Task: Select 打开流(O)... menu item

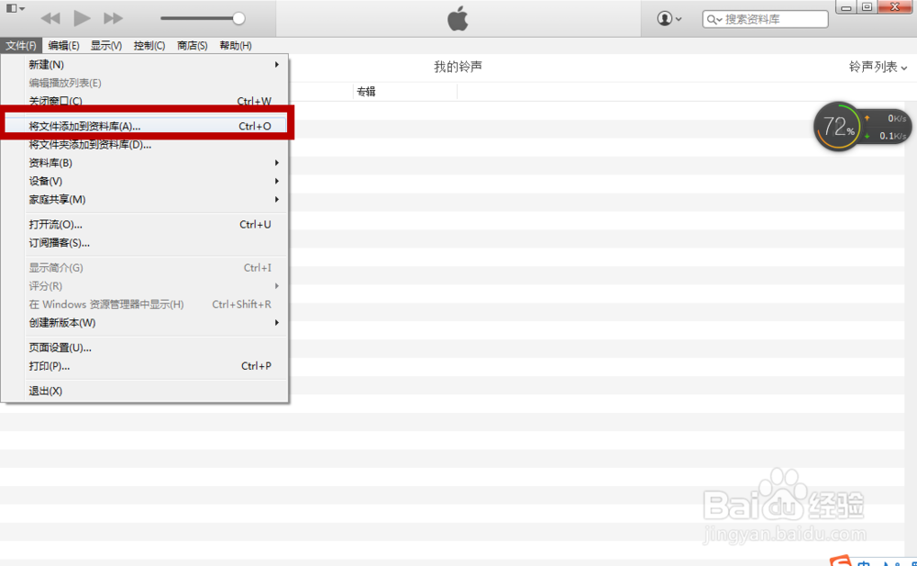Action: 145,224
